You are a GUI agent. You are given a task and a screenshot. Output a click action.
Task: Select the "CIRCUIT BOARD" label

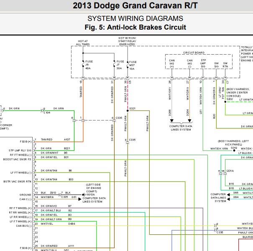(194, 53)
